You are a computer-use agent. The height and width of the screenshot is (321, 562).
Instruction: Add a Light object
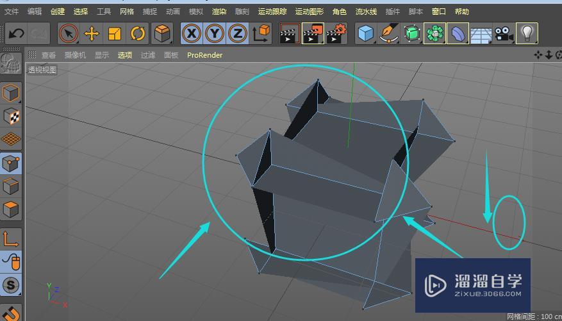click(x=527, y=34)
